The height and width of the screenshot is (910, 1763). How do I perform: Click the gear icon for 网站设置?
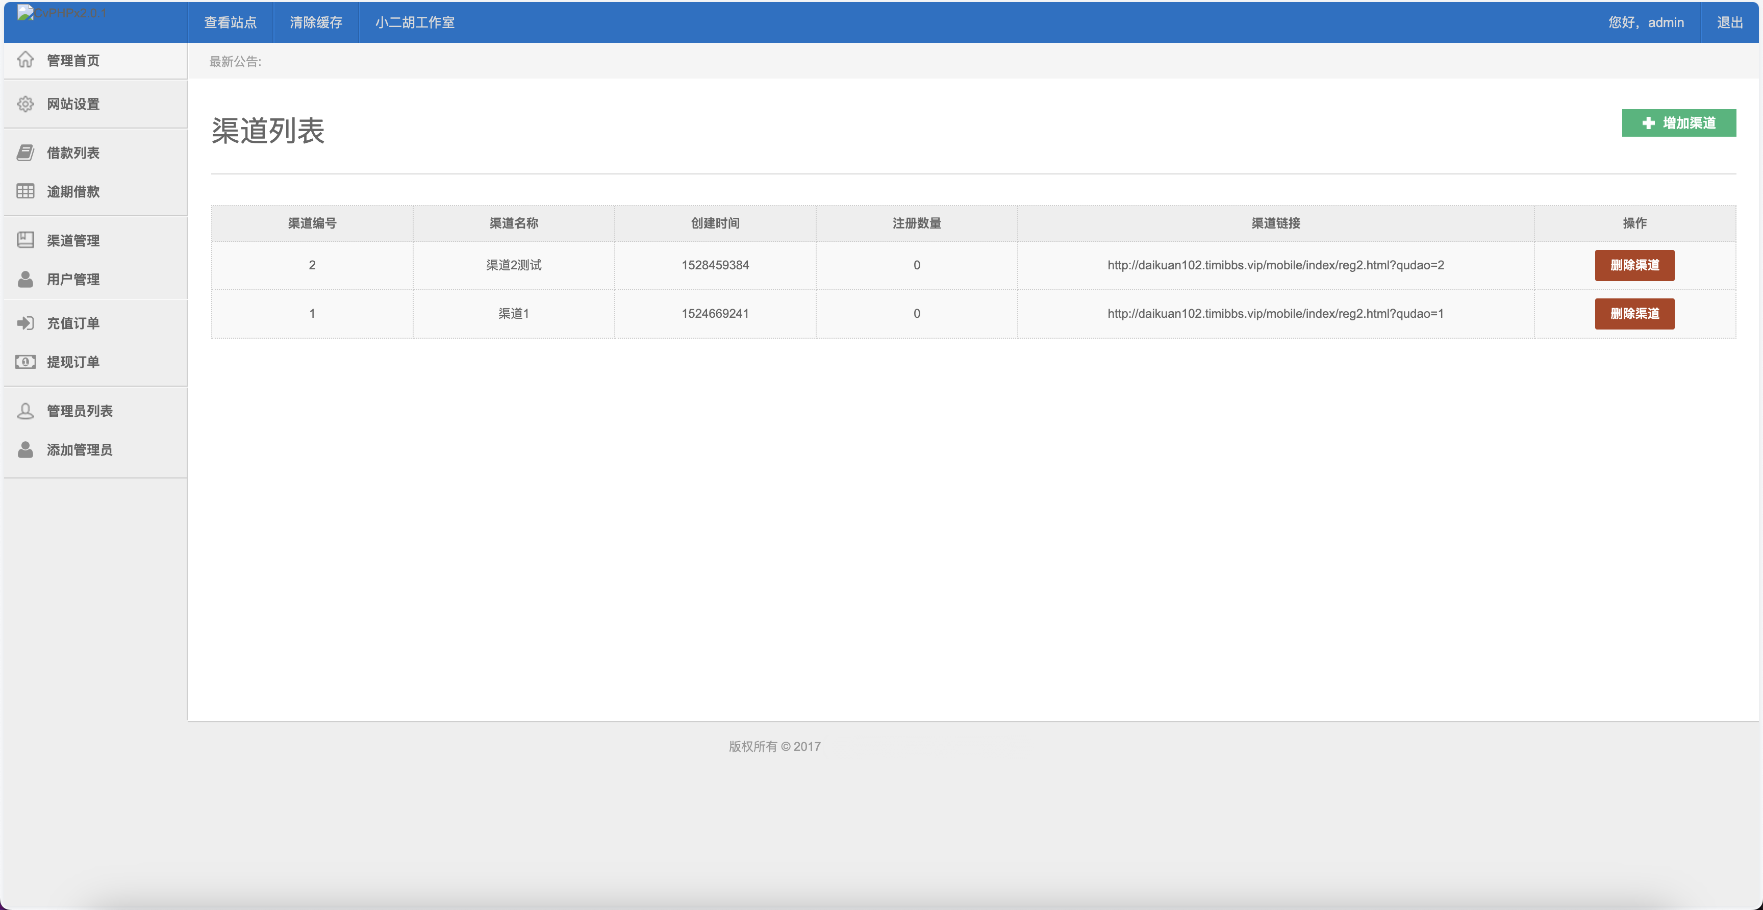(26, 104)
